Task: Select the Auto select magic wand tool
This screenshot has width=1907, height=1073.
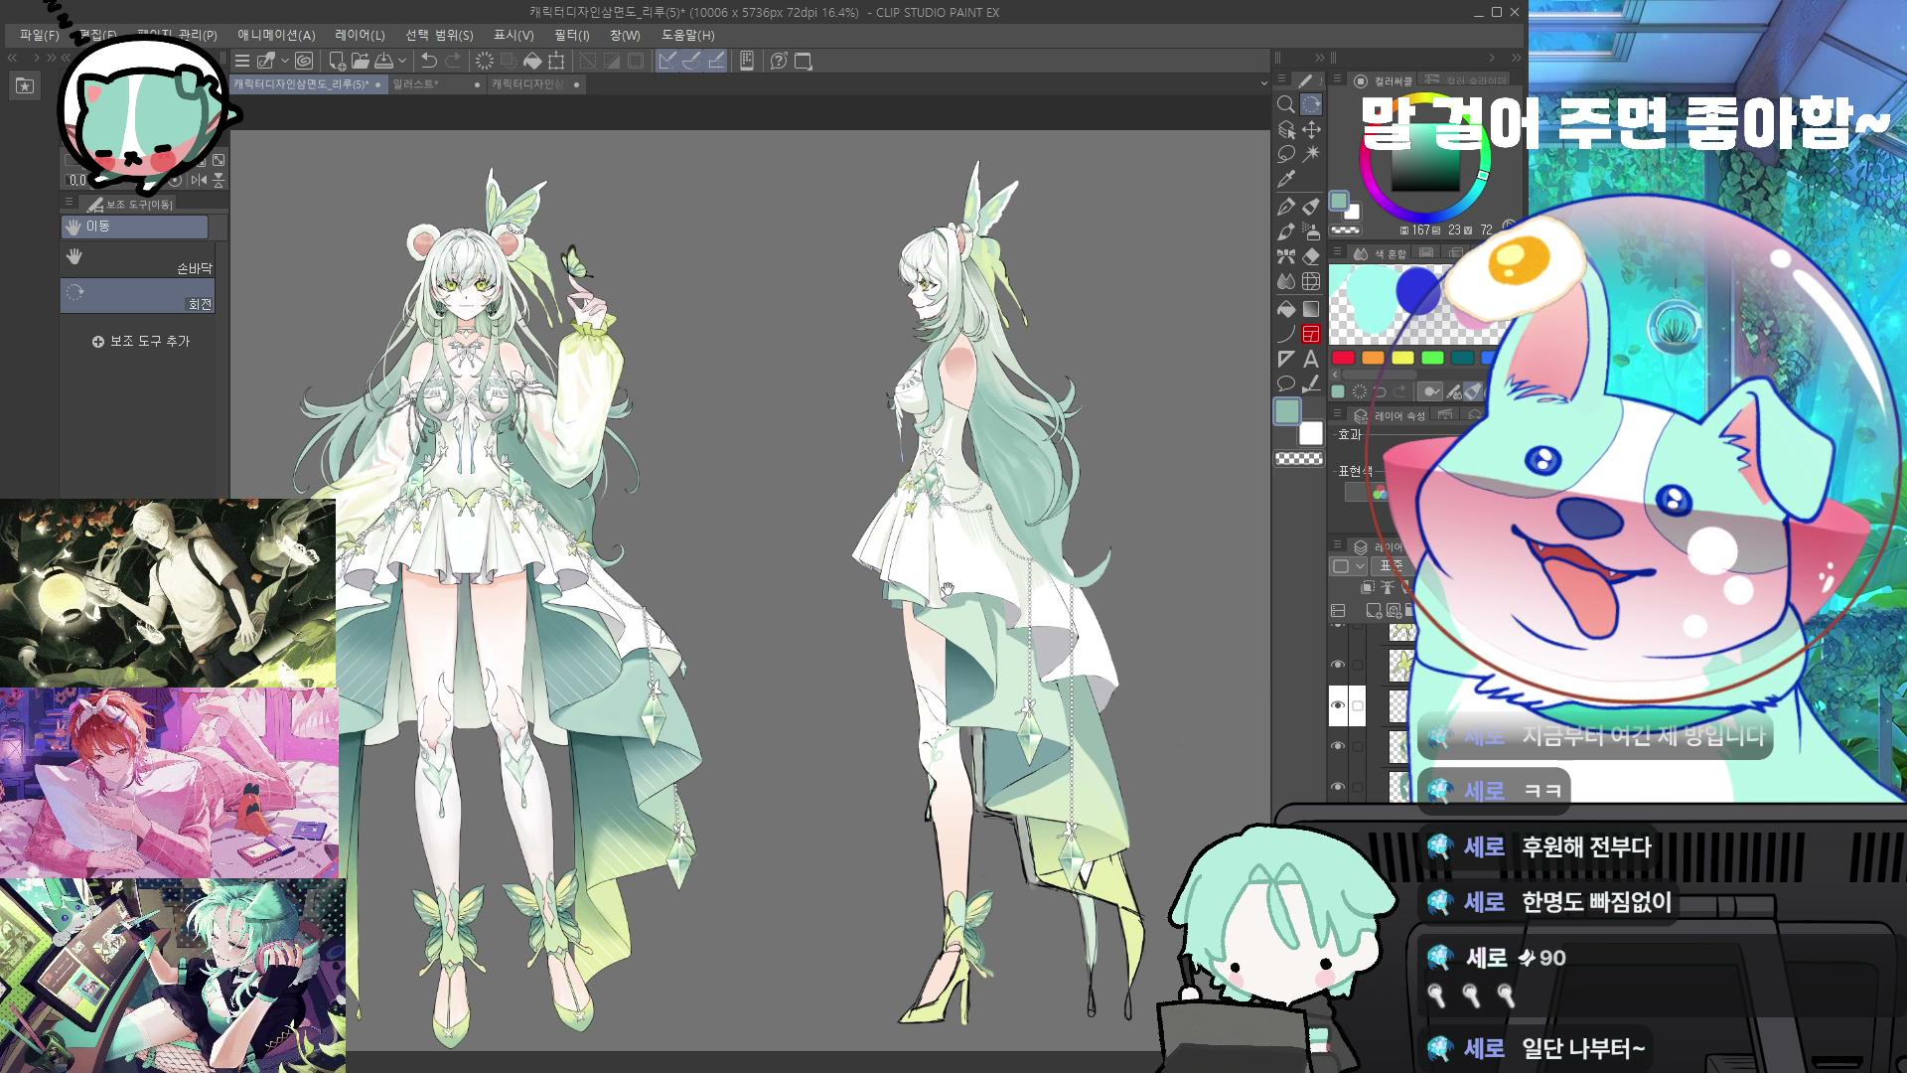Action: click(1311, 154)
